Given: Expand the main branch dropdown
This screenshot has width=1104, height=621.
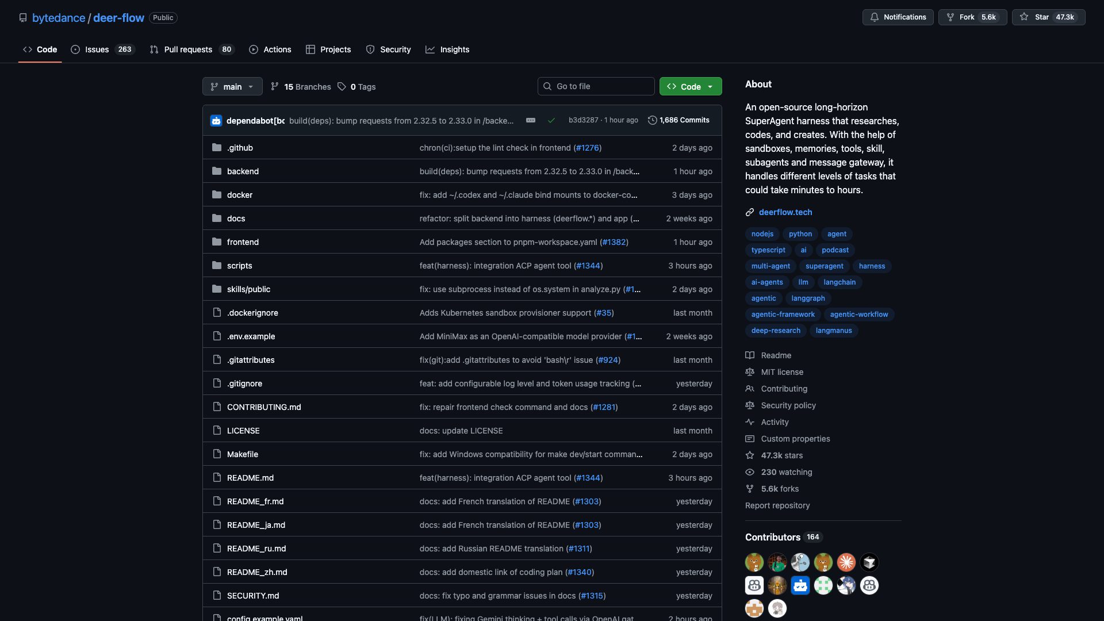Looking at the screenshot, I should pos(232,86).
